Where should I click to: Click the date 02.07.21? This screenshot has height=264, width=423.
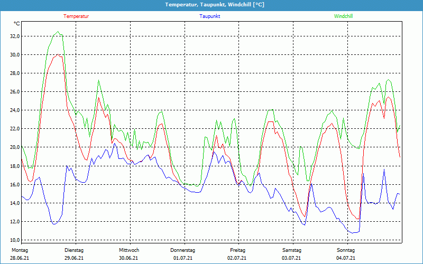click(237, 258)
